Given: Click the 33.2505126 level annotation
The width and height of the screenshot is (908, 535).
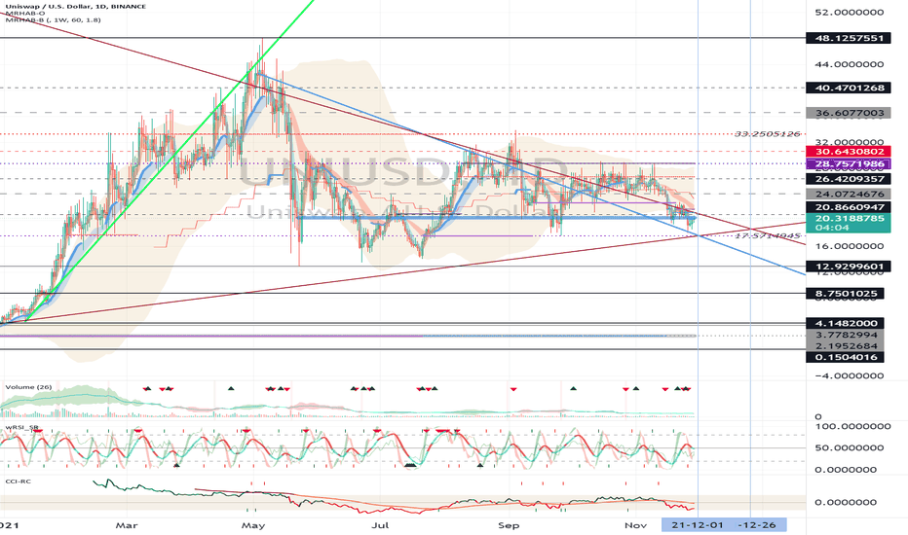Looking at the screenshot, I should 768,134.
